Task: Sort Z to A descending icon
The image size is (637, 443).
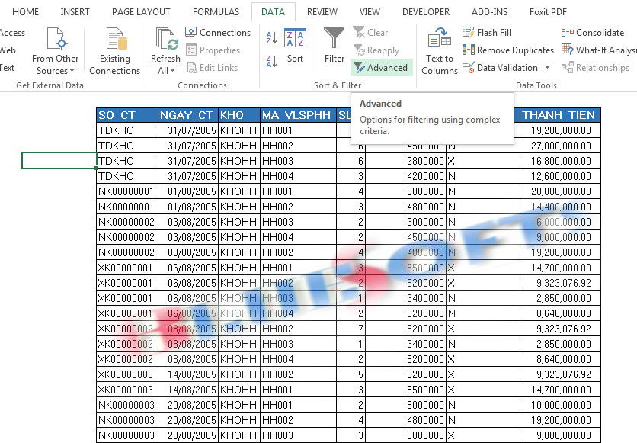Action: [x=271, y=61]
